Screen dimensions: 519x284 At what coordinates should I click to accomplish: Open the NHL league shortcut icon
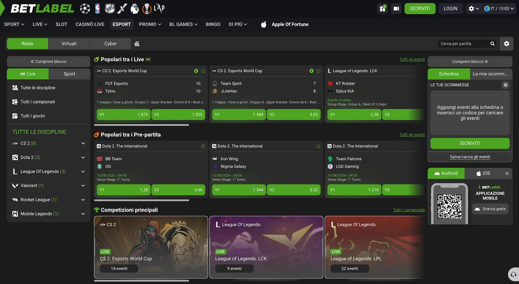(x=110, y=9)
